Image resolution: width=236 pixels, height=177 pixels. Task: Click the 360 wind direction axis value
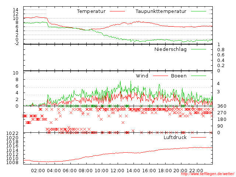pyautogui.click(x=222, y=106)
